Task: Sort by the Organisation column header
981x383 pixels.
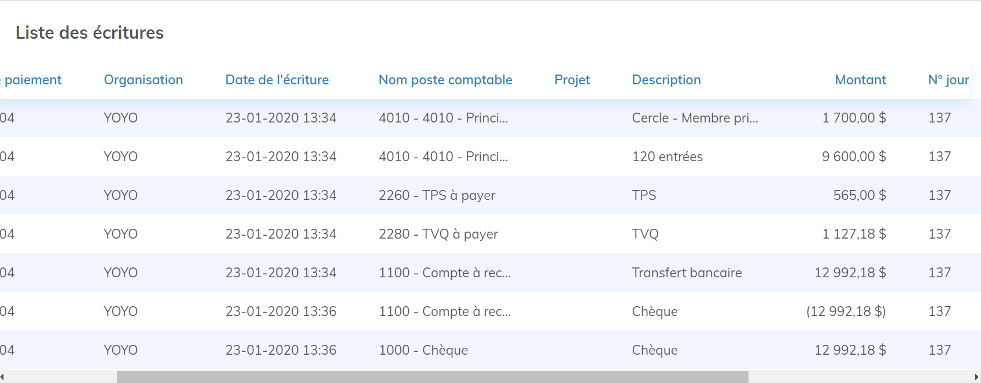Action: (143, 80)
